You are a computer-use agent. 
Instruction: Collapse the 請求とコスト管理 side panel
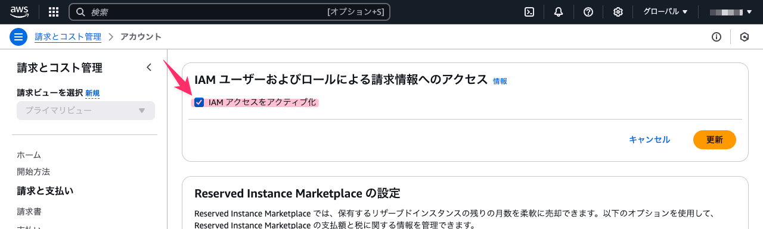149,68
